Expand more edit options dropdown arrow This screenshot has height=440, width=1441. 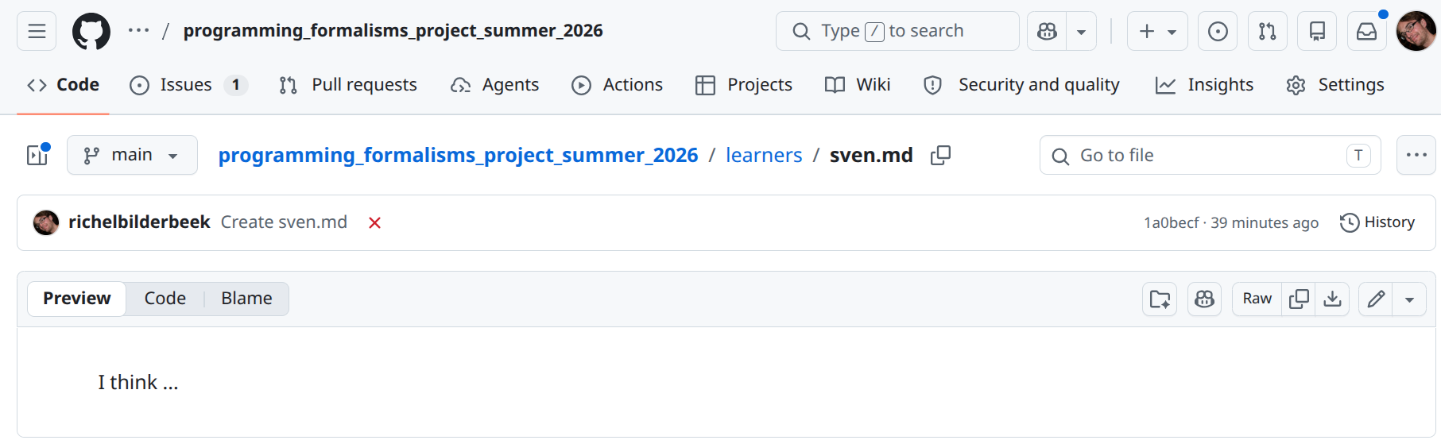(1409, 299)
